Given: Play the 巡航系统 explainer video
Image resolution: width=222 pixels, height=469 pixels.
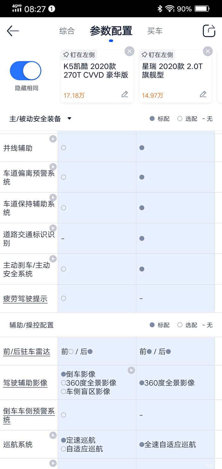Looking at the screenshot, I should point(53,435).
